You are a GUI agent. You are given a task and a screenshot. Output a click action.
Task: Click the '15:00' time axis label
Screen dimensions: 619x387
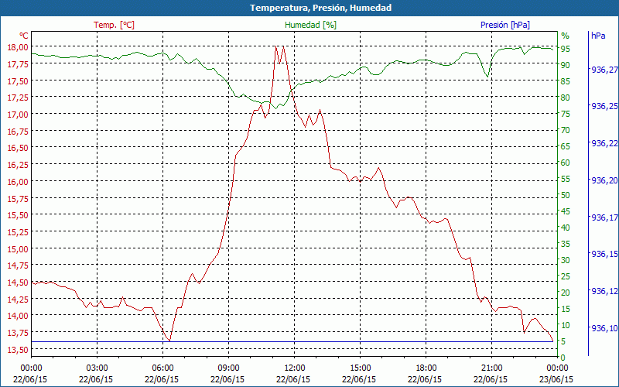coord(360,368)
